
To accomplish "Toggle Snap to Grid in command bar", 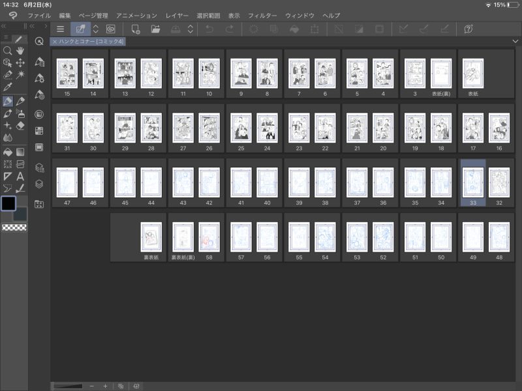I will [444, 29].
